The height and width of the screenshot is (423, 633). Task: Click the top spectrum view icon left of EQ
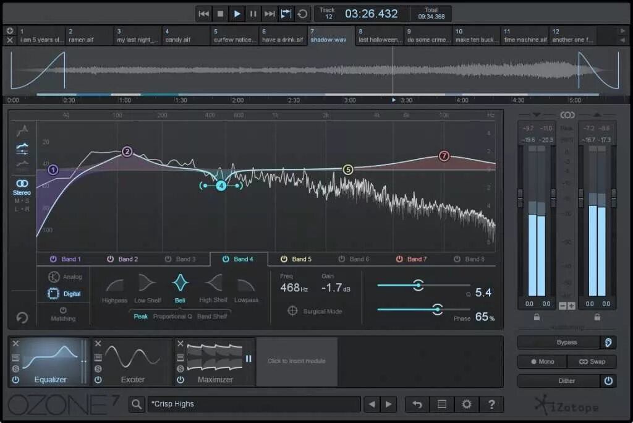pos(22,130)
